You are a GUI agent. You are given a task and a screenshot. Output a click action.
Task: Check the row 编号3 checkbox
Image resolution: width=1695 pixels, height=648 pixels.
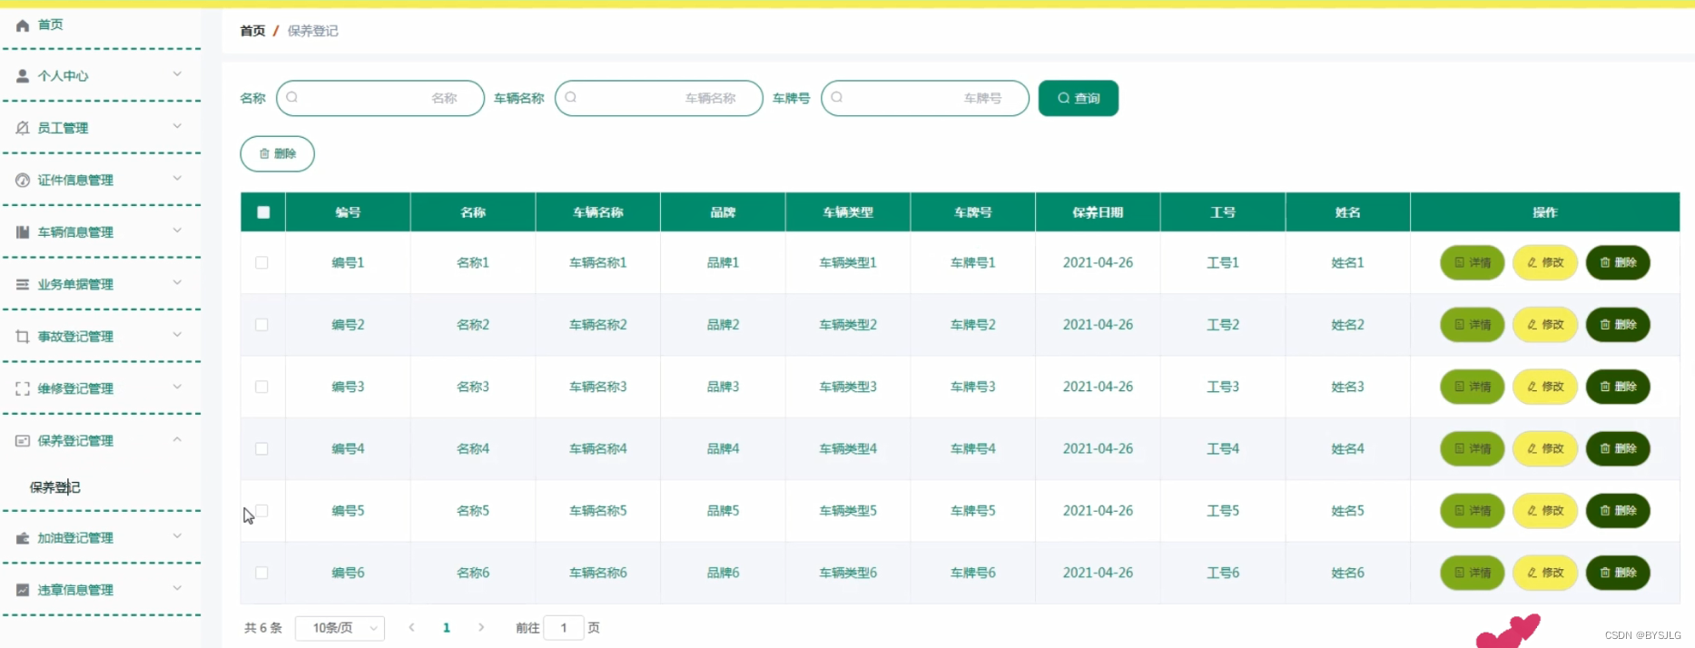click(261, 387)
